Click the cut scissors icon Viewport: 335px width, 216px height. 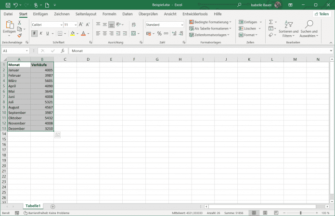pyautogui.click(x=19, y=22)
